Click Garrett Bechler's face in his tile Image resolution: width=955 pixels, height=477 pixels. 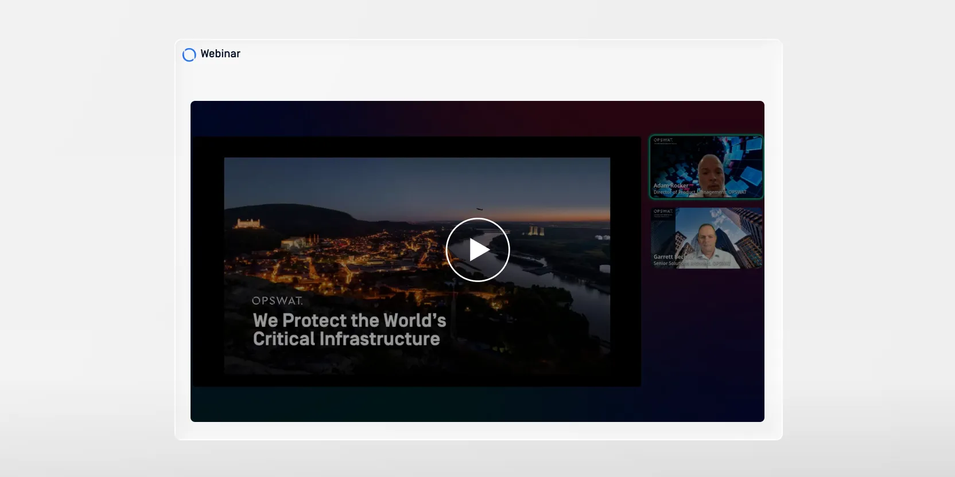pos(706,234)
